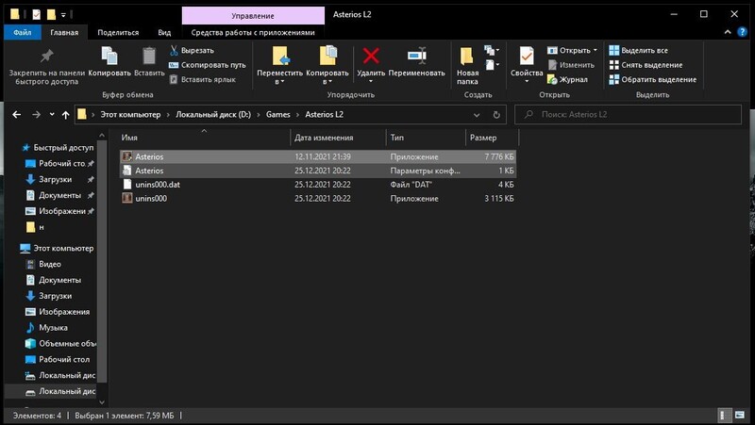Screen dimensions: 755x425
Task: Click the Управление contextual tab header
Action: 253,15
